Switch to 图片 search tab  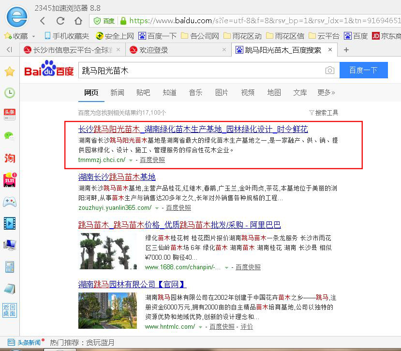pyautogui.click(x=222, y=92)
